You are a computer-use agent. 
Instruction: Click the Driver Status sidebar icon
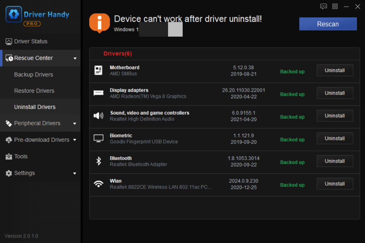tap(8, 41)
